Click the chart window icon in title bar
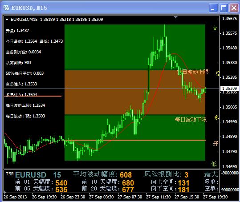The width and height of the screenshot is (240, 202). (6, 8)
